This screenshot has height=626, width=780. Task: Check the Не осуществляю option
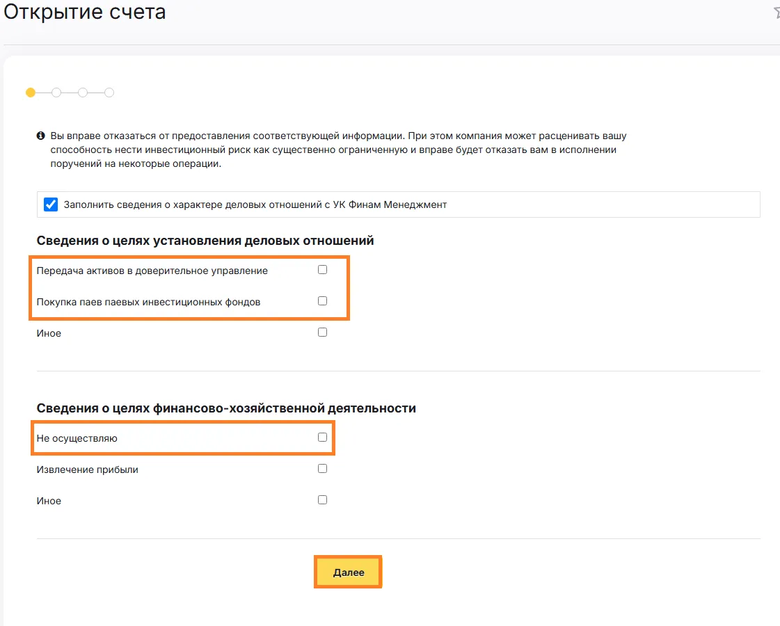tap(322, 437)
